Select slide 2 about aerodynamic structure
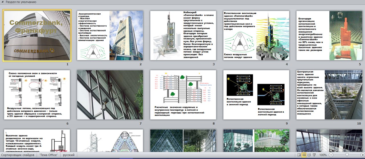Screen dimensions: 365x159 (110, 35)
